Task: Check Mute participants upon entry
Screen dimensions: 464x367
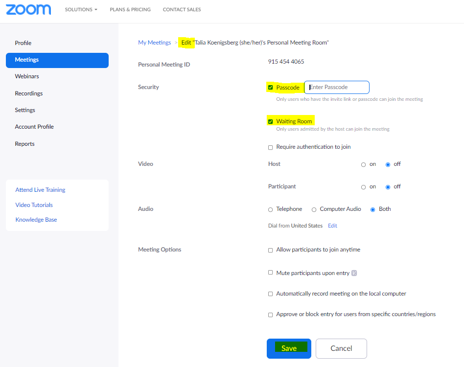Action: [x=271, y=273]
